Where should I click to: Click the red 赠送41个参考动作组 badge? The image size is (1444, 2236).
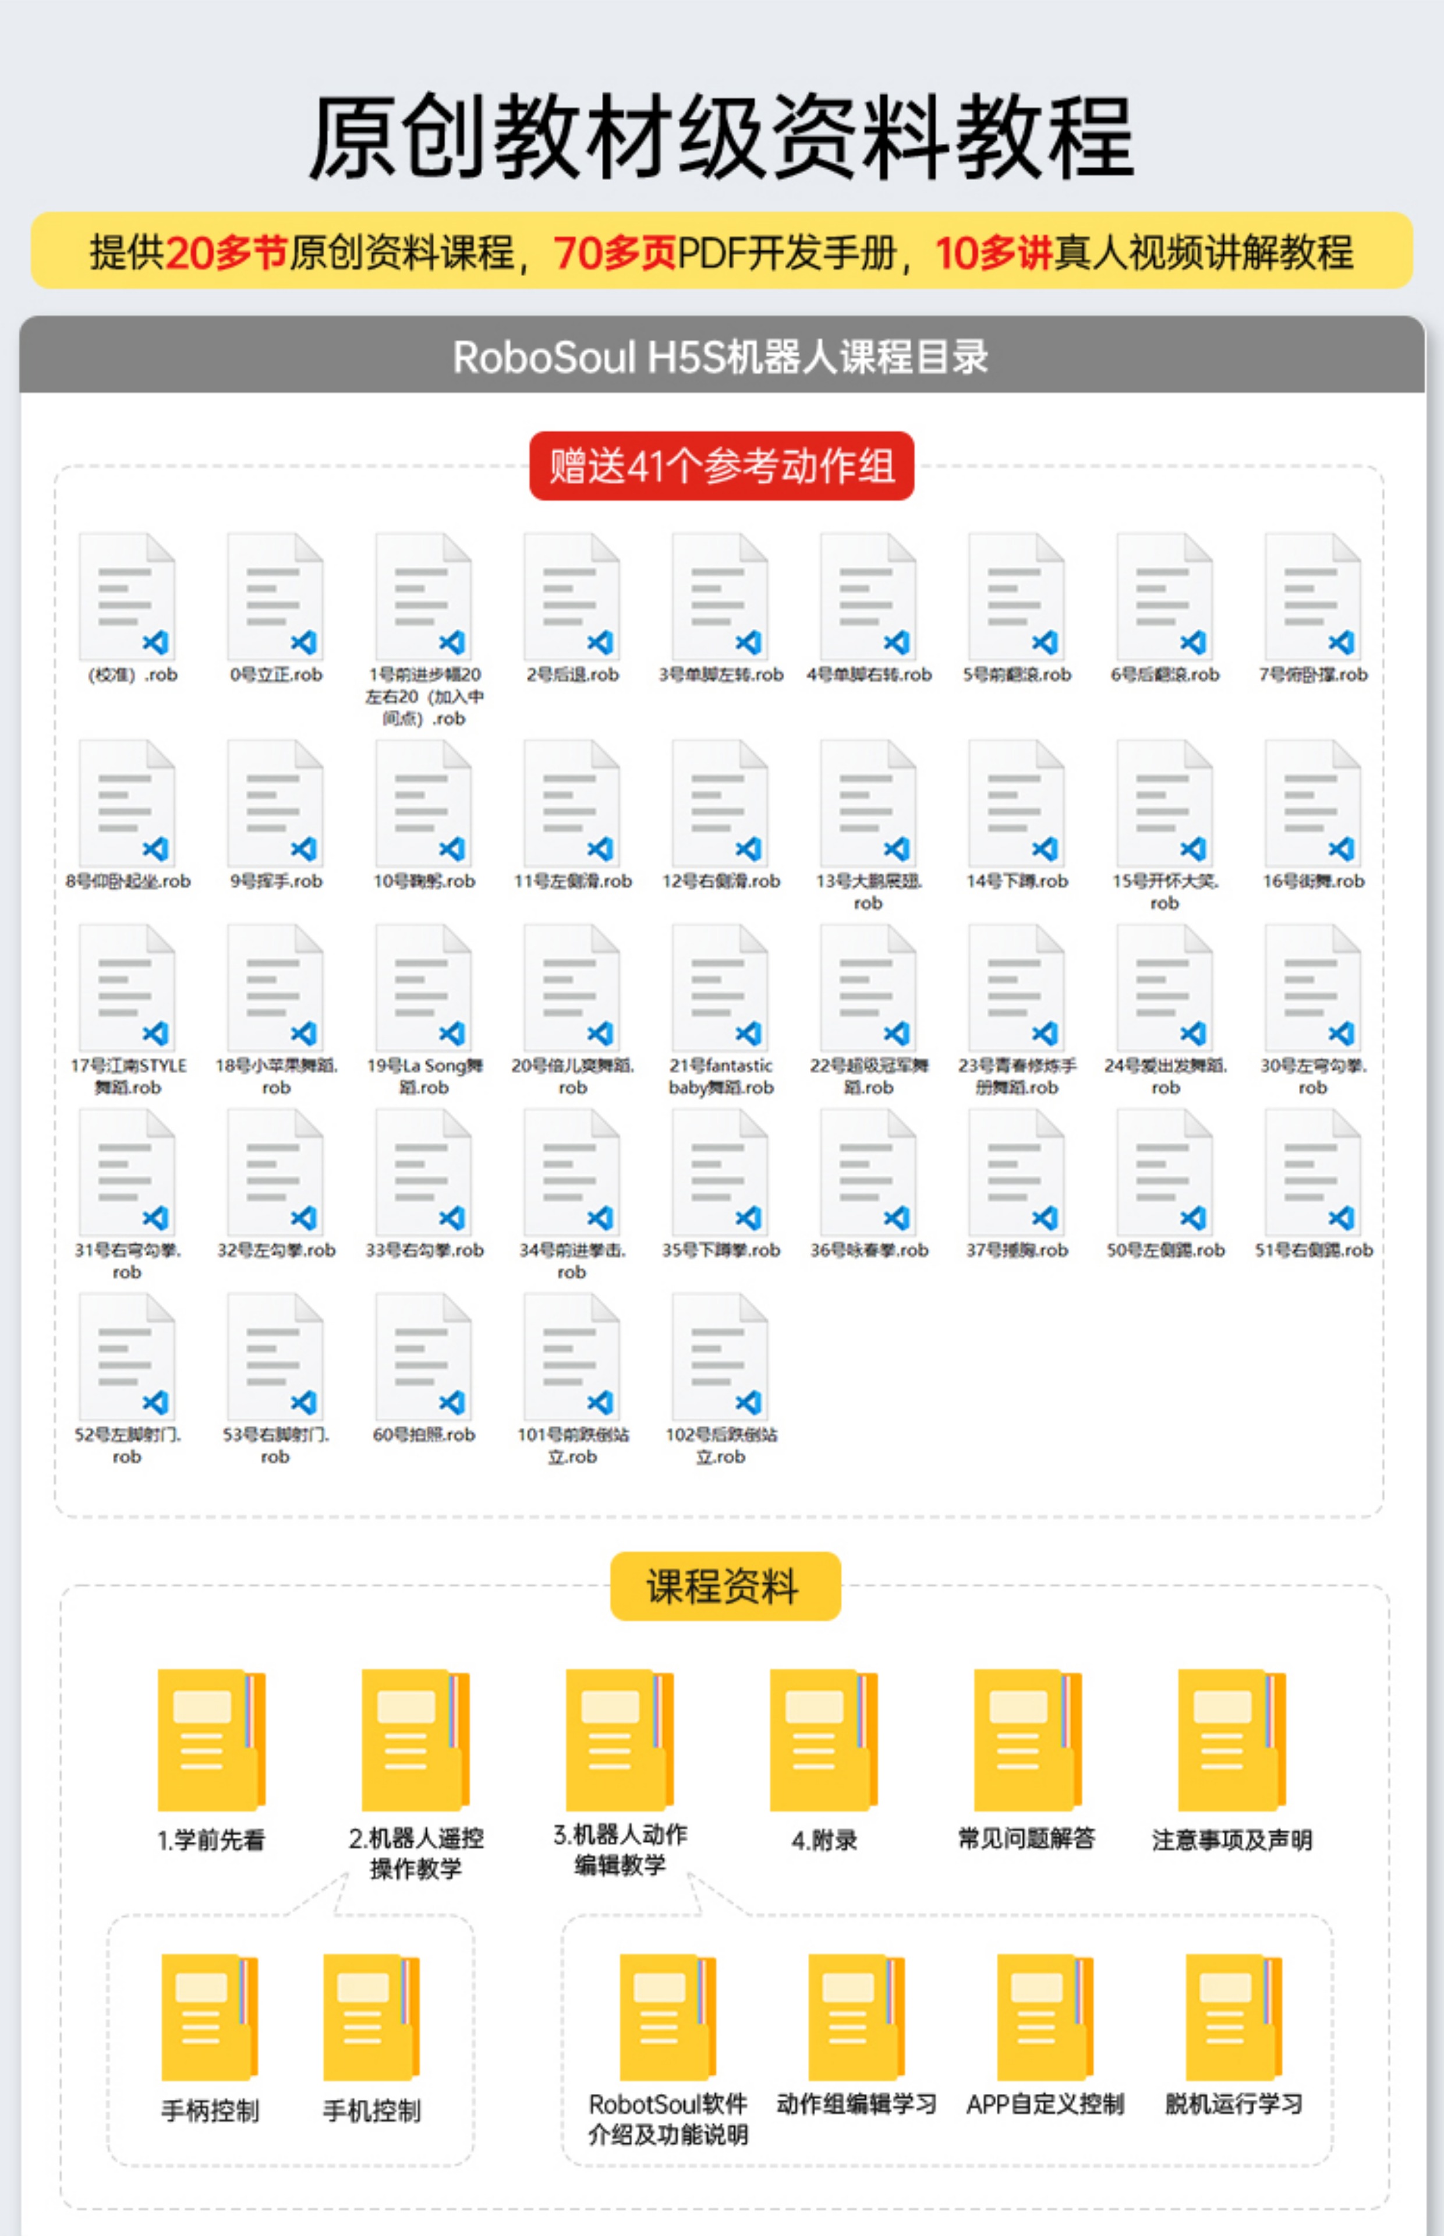coord(721,465)
